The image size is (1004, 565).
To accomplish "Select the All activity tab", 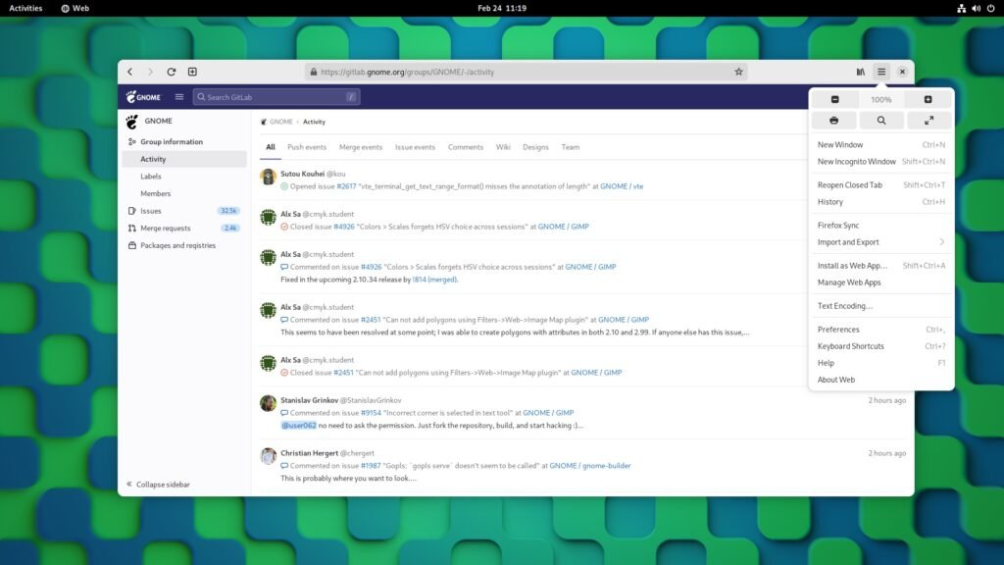I will coord(271,147).
